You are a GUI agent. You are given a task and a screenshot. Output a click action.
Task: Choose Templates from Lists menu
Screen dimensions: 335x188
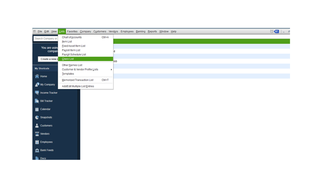pyautogui.click(x=86, y=74)
